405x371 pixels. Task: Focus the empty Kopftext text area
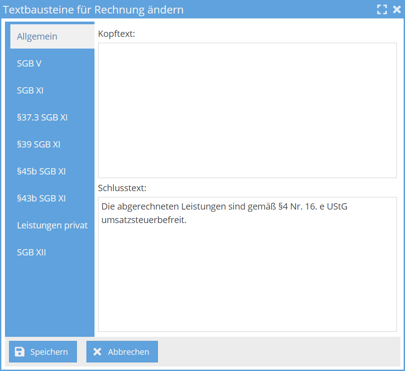(247, 110)
